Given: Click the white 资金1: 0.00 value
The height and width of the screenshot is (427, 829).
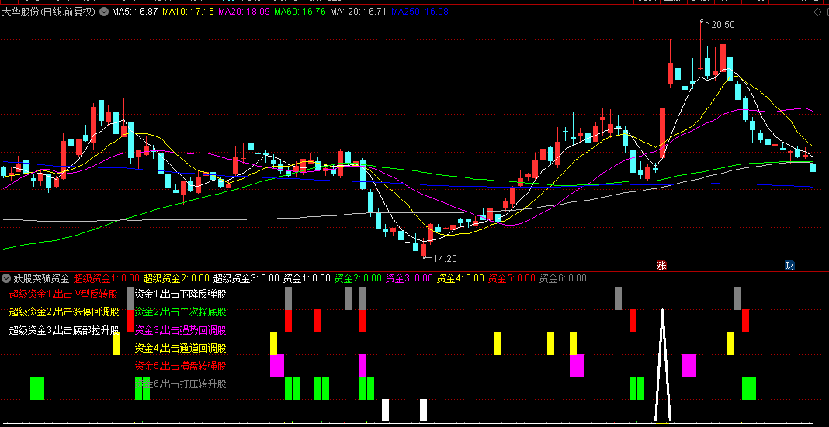Looking at the screenshot, I should click(x=307, y=277).
